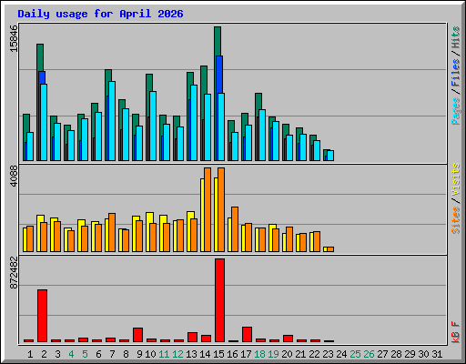Image resolution: width=466 pixels, height=364 pixels.
Task: Click the tall red KB bar for day 15
Action: click(220, 300)
